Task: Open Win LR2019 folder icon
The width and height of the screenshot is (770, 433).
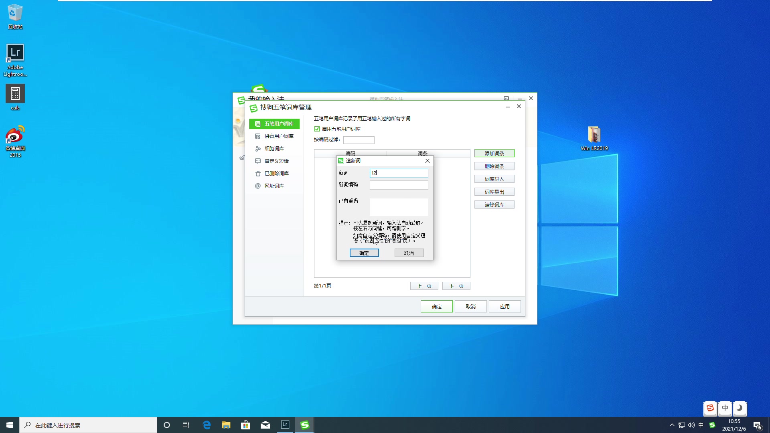Action: pos(594,138)
